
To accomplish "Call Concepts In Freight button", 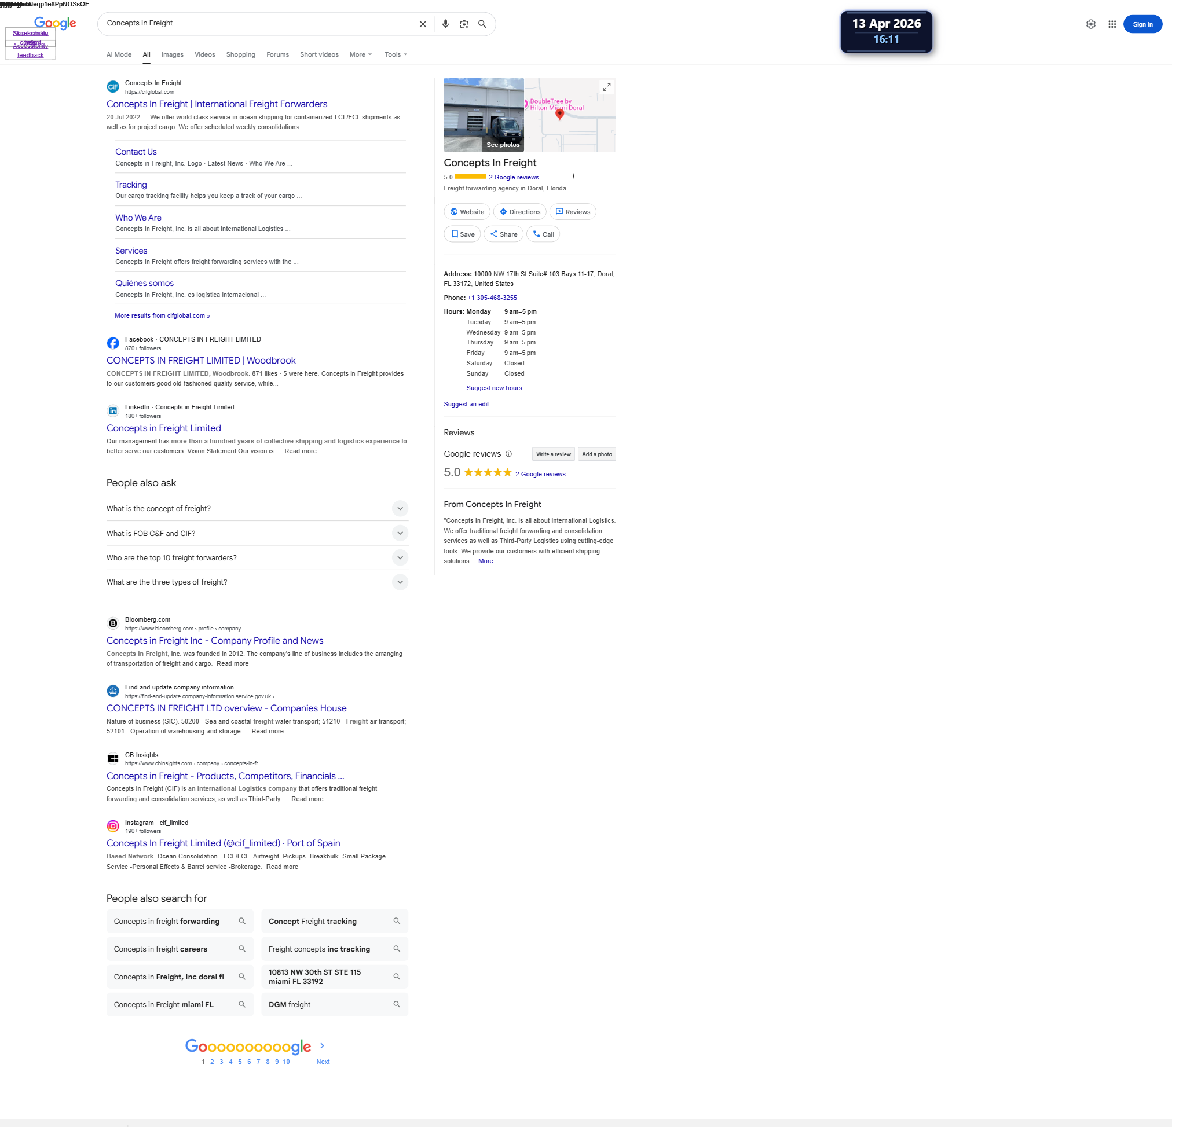I will (543, 234).
